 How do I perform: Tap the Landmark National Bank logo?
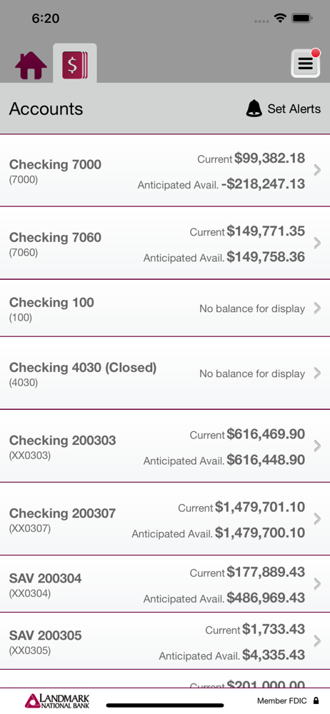(x=57, y=701)
